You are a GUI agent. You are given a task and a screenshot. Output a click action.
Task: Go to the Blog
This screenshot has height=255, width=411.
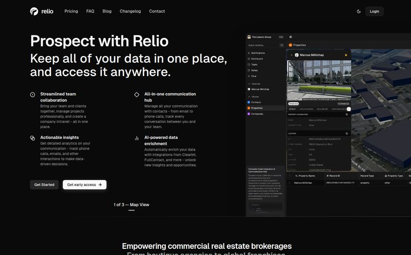coord(107,11)
